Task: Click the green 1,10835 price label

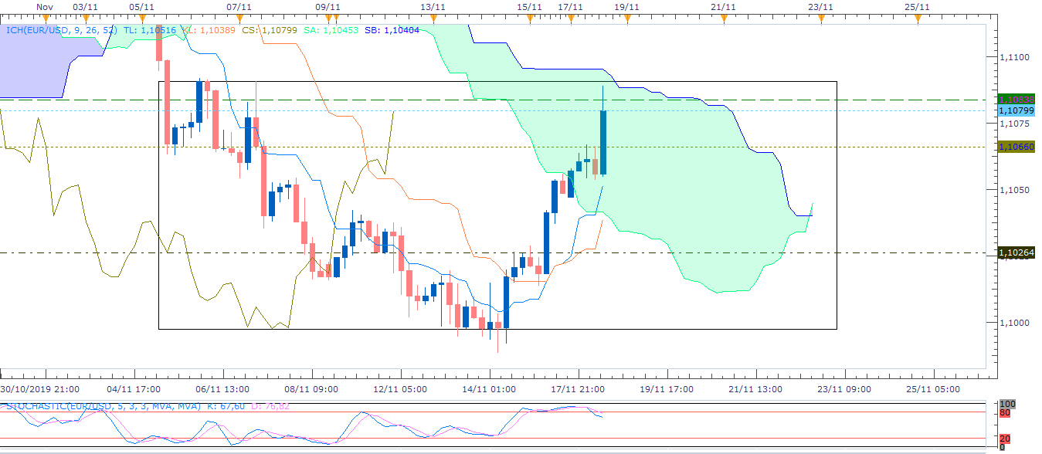Action: [x=1017, y=100]
